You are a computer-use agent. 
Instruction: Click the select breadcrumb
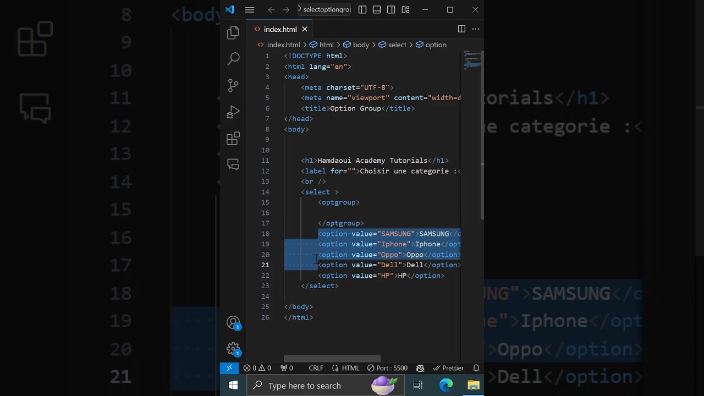[x=392, y=45]
